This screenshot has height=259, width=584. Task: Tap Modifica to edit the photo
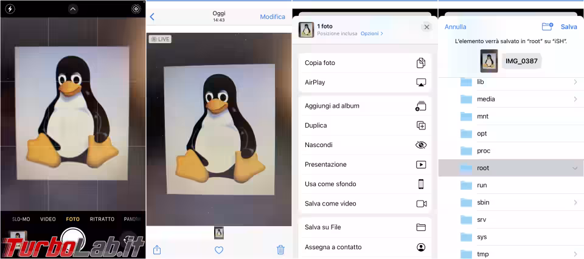point(273,17)
